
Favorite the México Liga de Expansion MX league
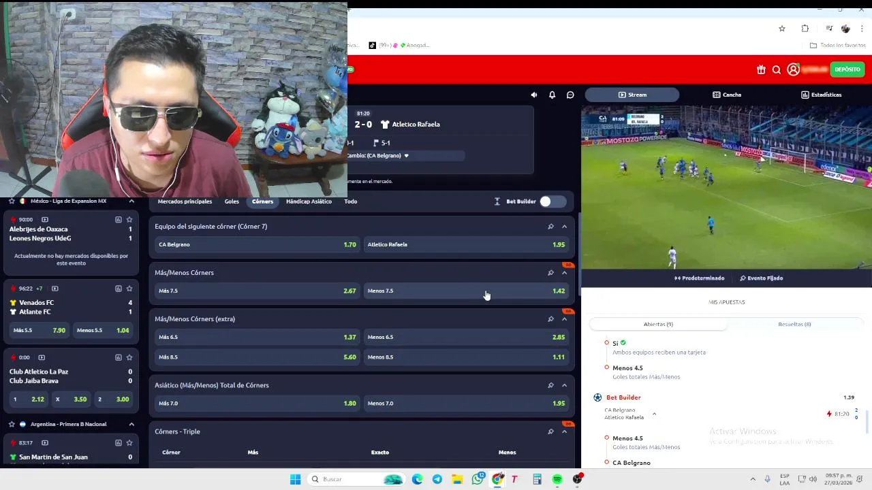(x=12, y=201)
